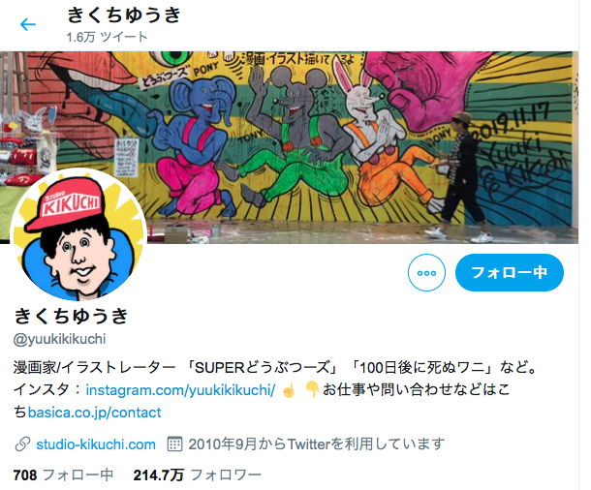Click the bio text 漫画家/イラストレーター
591x490 pixels.
click(x=95, y=368)
